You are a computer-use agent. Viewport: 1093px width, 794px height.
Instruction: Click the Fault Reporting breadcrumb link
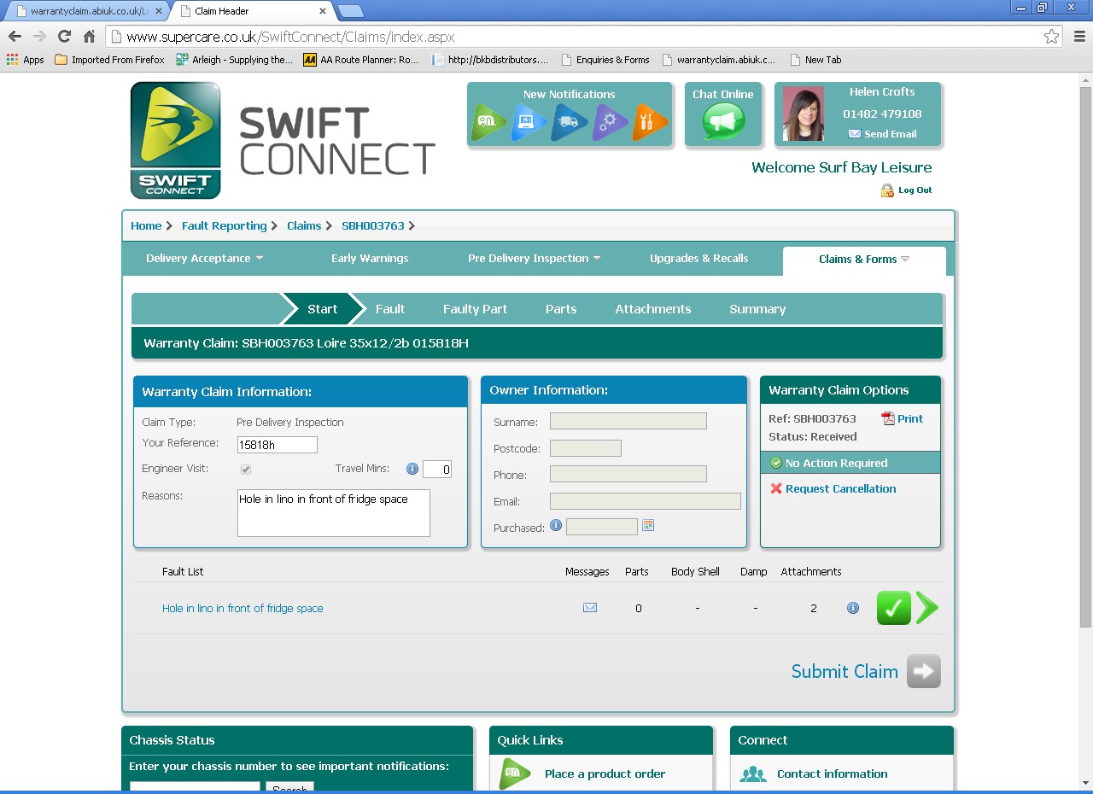tap(224, 226)
